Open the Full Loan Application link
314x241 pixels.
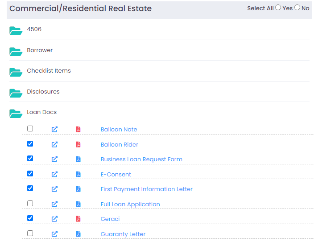pos(130,204)
